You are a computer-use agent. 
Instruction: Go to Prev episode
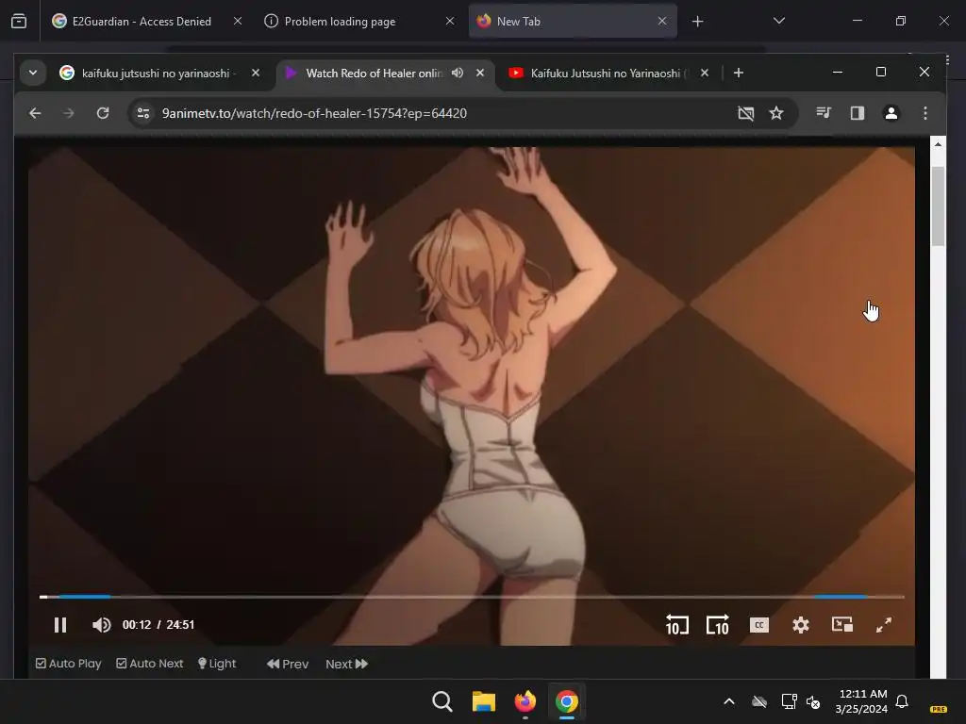pos(288,664)
